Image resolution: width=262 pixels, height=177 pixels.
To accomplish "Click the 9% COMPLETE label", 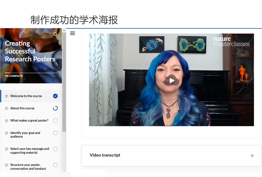I will pyautogui.click(x=14, y=76).
